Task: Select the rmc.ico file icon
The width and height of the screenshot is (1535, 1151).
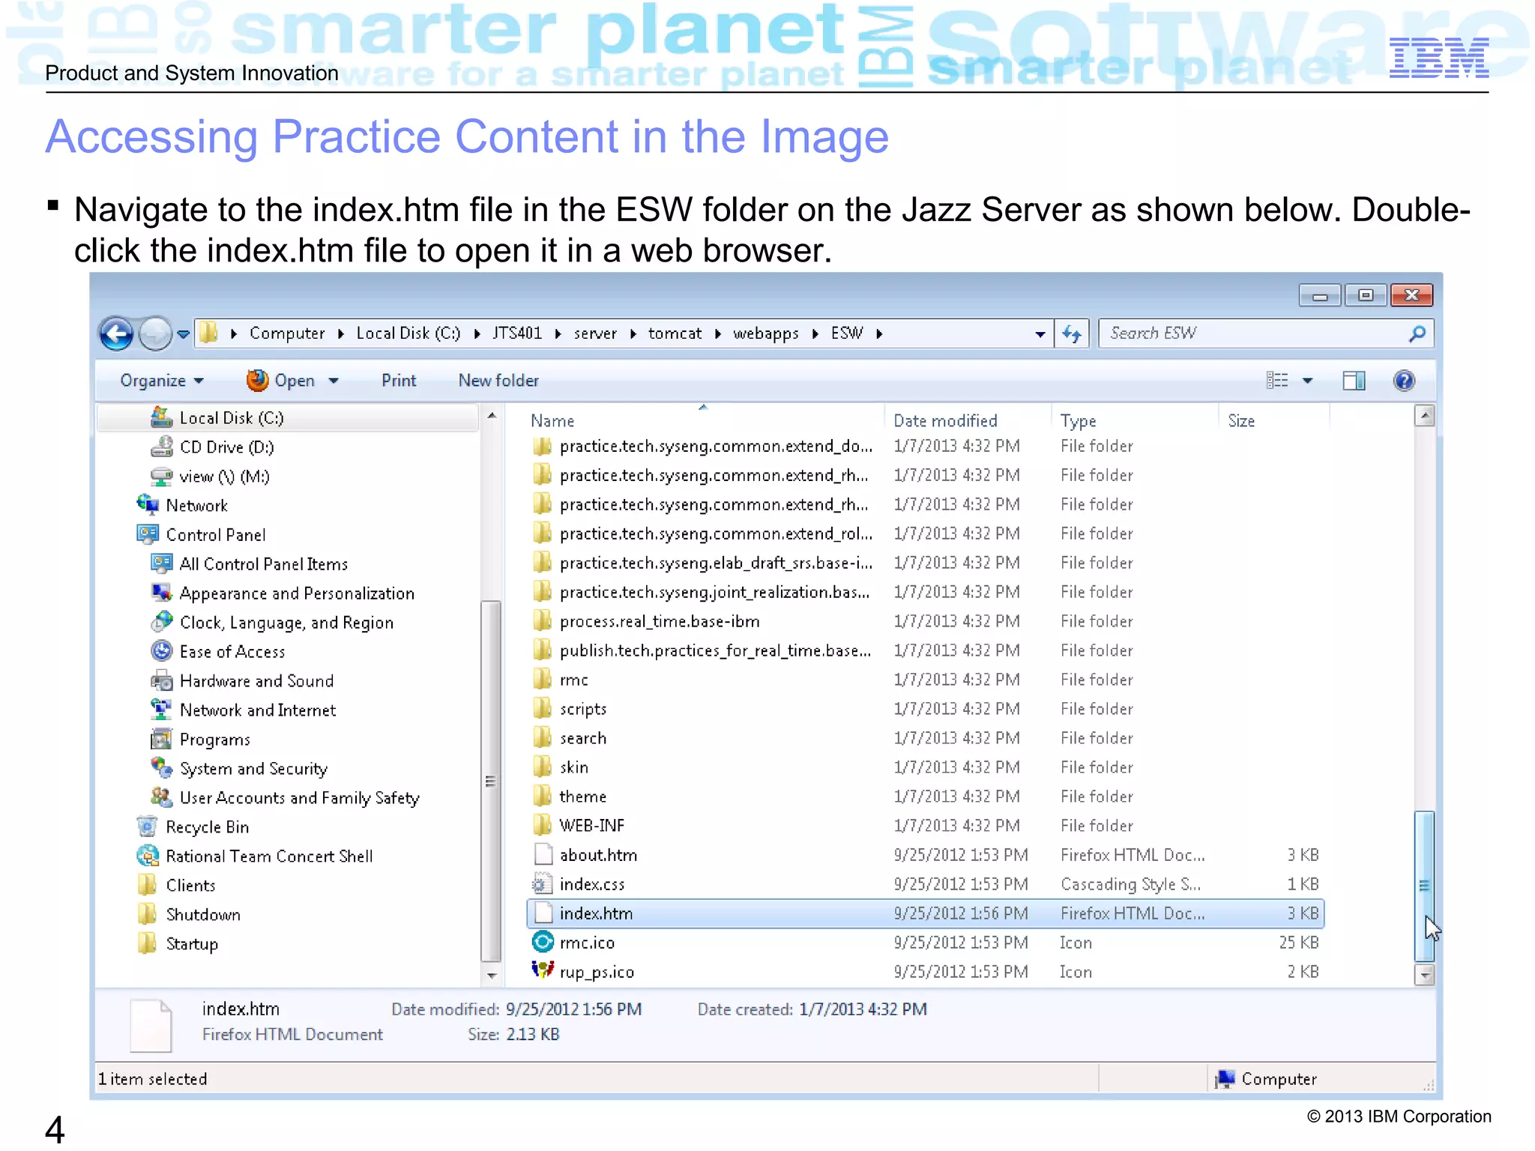Action: (543, 942)
